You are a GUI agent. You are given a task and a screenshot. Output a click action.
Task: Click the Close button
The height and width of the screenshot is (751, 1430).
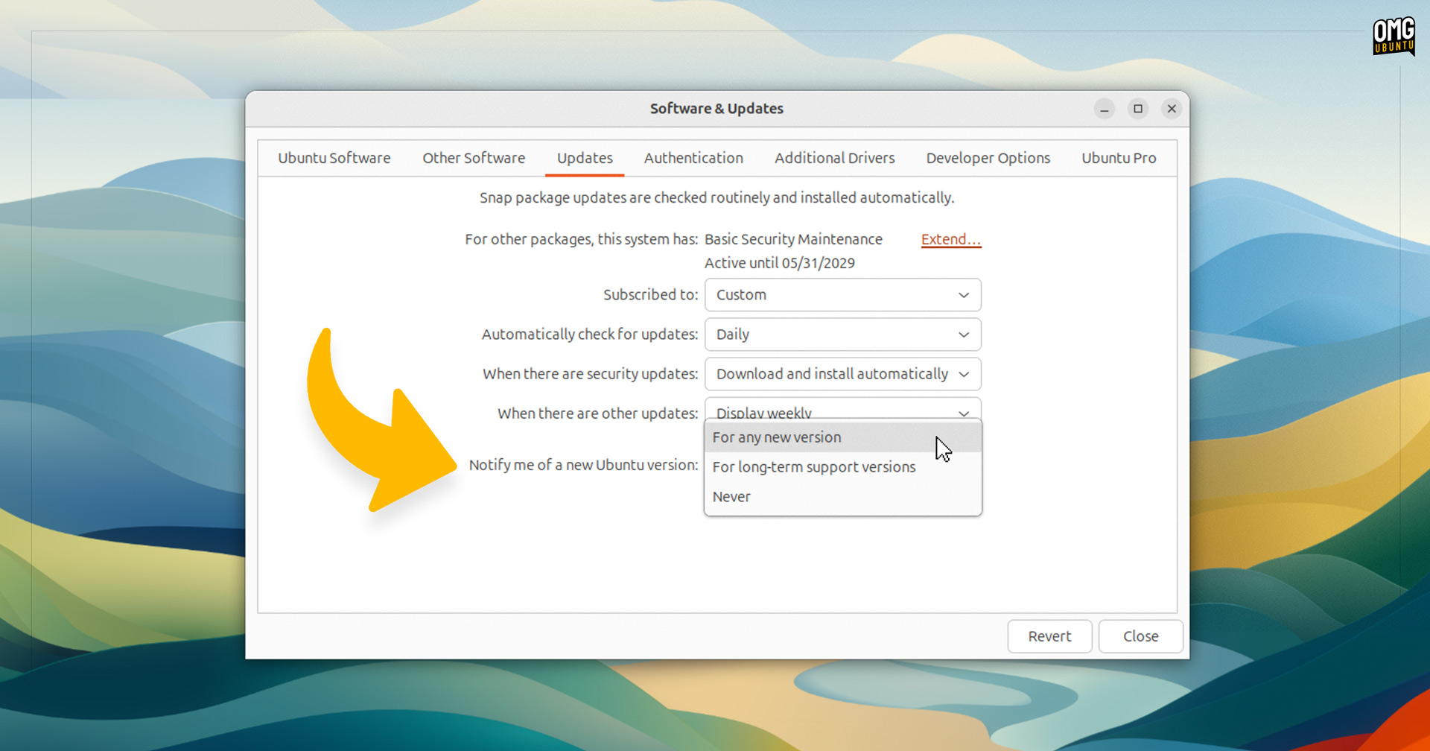pos(1140,636)
